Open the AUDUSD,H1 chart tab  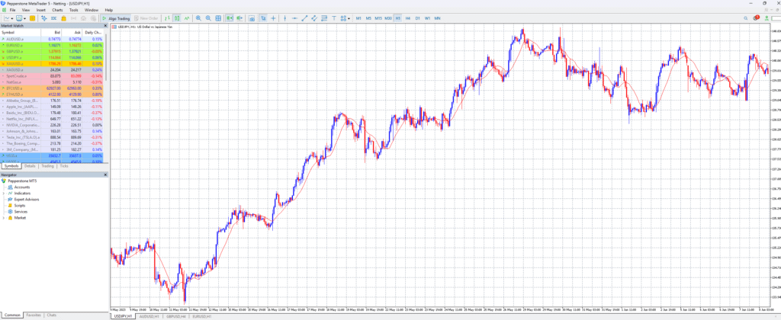(149, 316)
